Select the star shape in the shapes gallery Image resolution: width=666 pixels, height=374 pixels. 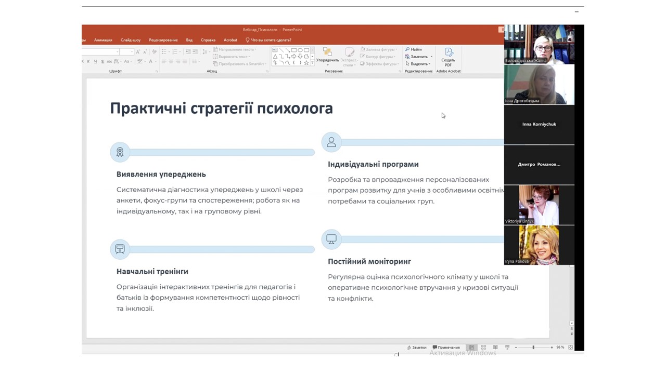[x=306, y=63]
